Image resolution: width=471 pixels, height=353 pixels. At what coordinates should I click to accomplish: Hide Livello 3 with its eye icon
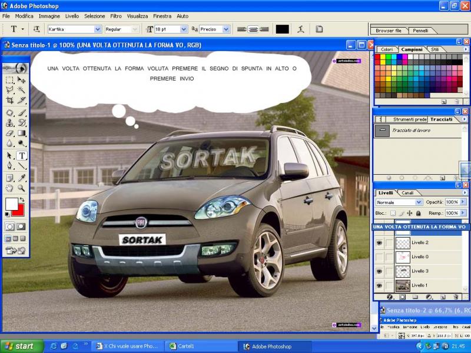(x=379, y=271)
